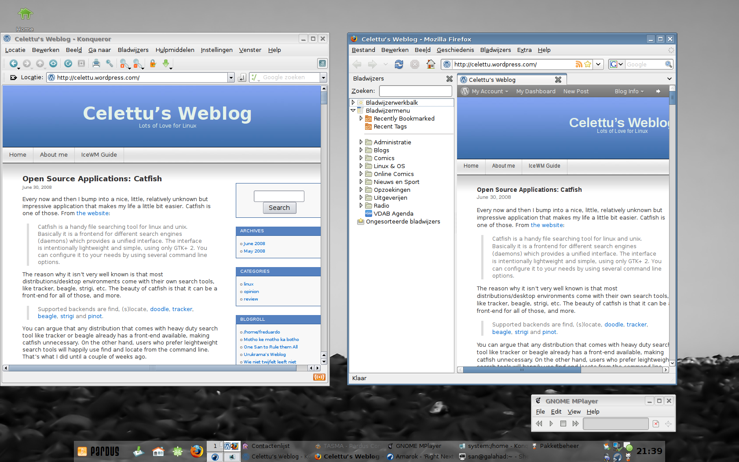Expand the Administratie bookmark folder

tap(361, 142)
